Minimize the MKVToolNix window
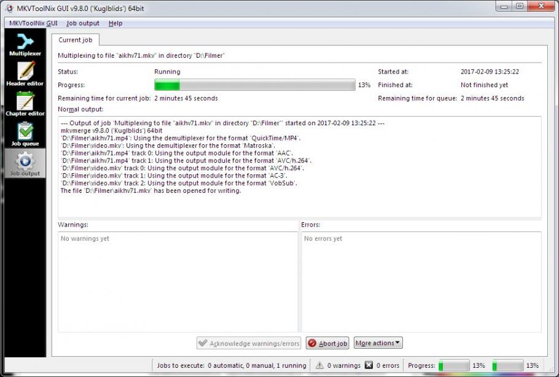Screen dimensions: 559x377 click(x=504, y=6)
